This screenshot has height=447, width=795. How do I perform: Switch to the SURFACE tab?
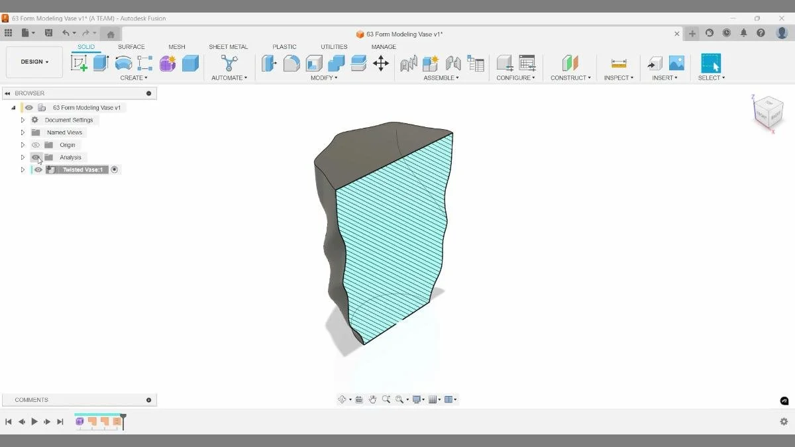click(x=131, y=46)
